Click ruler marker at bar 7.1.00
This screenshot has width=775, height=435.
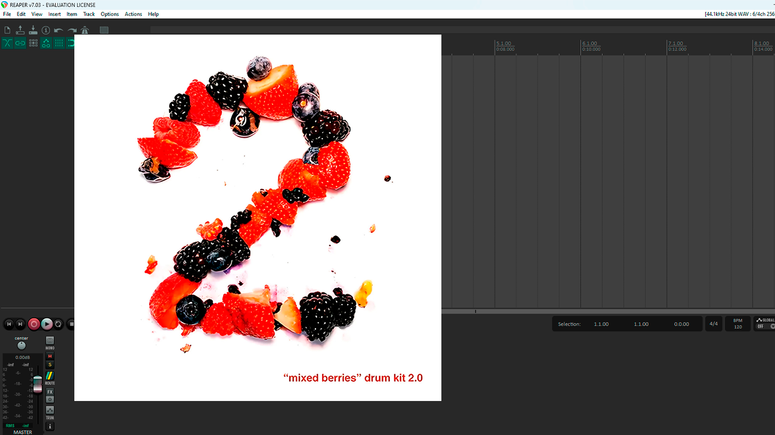[x=676, y=44]
